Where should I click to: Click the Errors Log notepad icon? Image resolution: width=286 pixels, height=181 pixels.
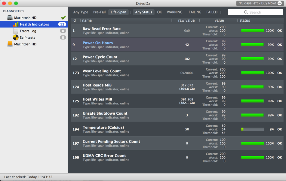click(x=16, y=31)
